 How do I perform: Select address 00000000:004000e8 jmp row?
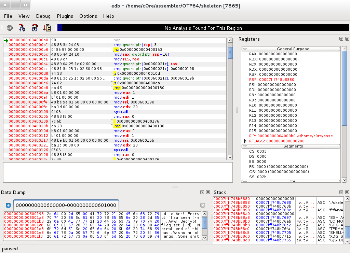pos(115,88)
